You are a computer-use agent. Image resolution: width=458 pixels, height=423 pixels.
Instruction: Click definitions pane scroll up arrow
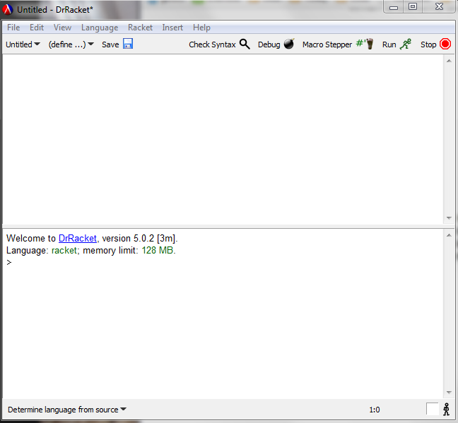click(x=449, y=61)
